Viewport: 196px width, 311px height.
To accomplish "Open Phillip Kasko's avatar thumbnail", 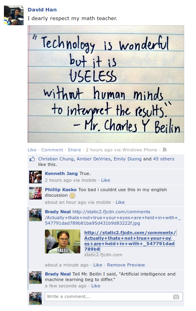I will click(35, 193).
